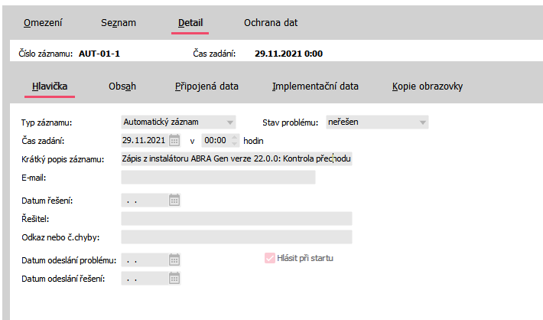Switch to the Omezení tab
The image size is (543, 320).
43,23
